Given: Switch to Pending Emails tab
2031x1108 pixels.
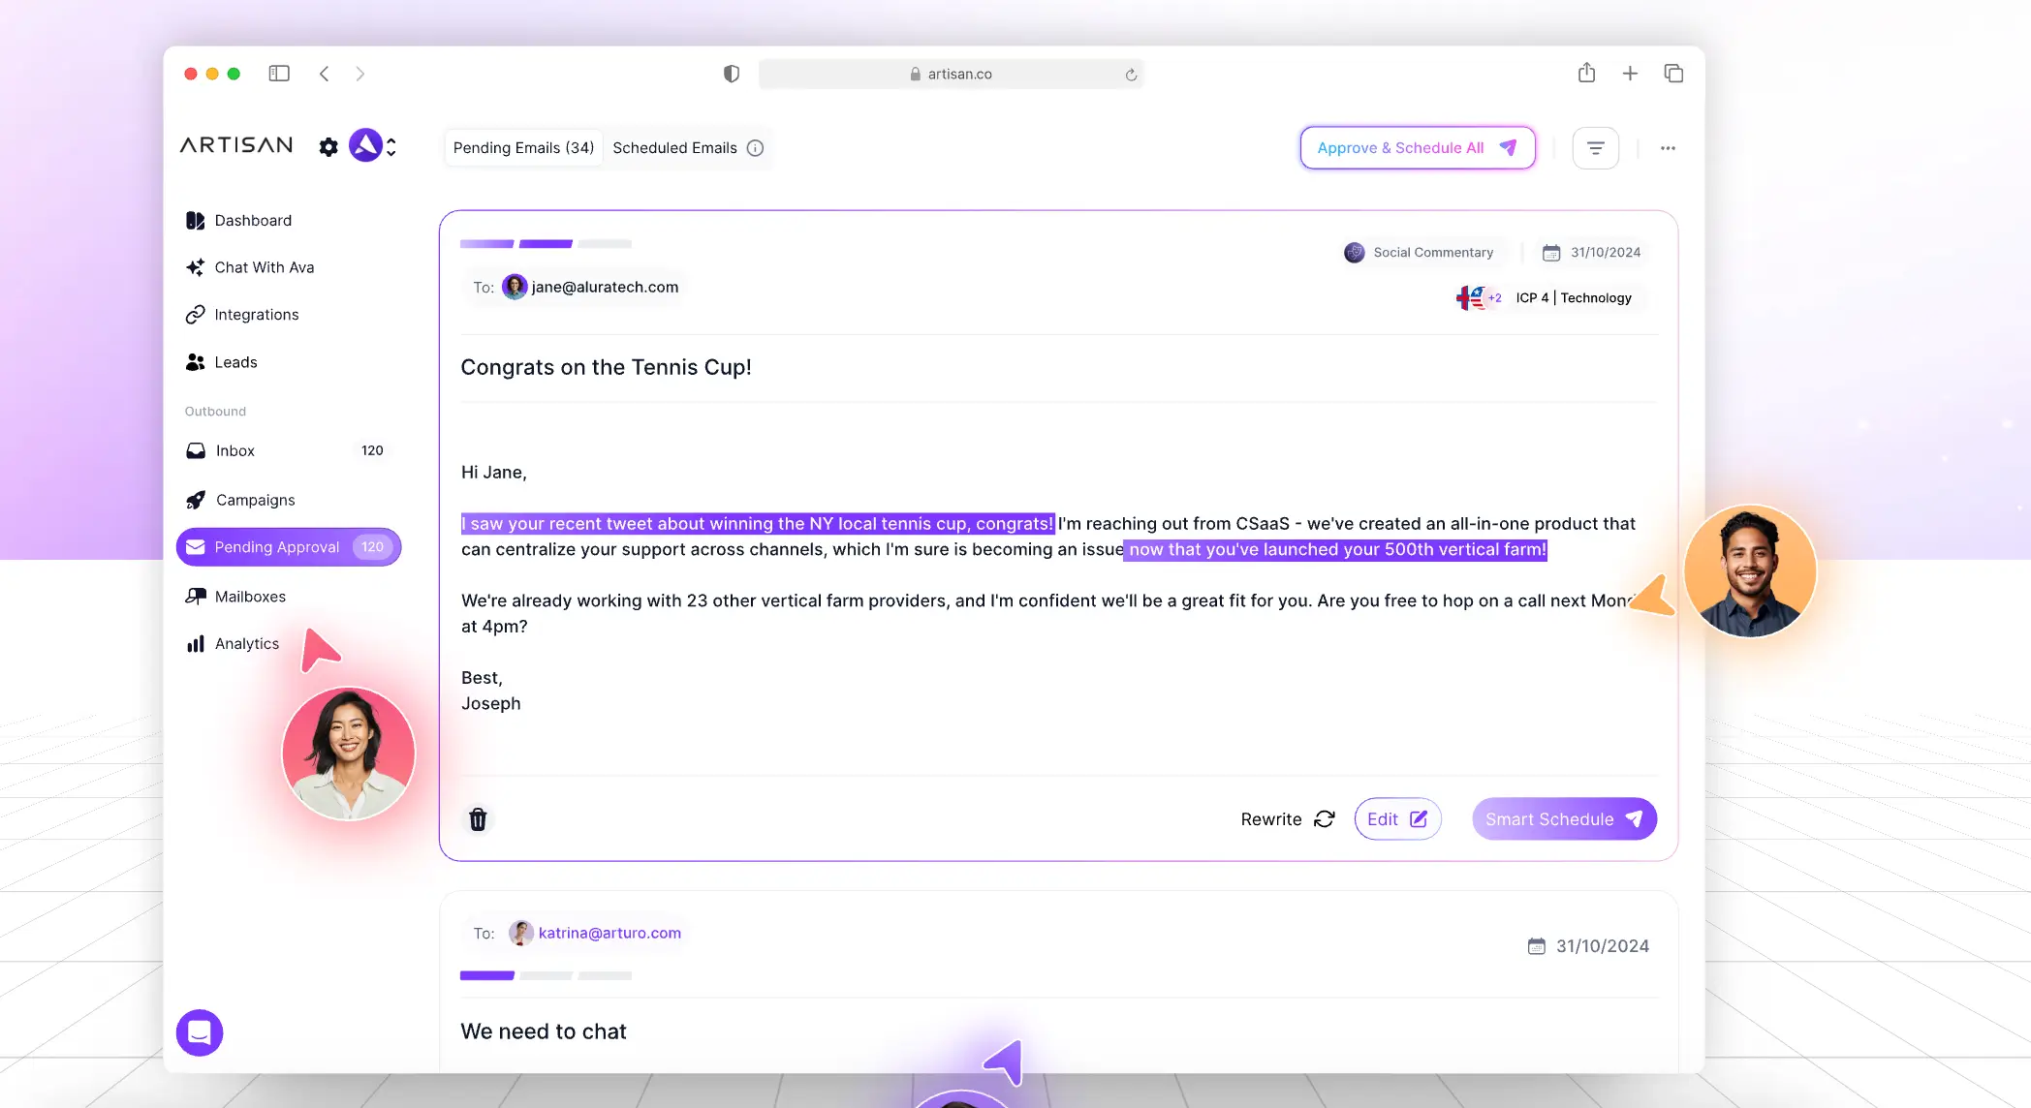Looking at the screenshot, I should pos(523,148).
